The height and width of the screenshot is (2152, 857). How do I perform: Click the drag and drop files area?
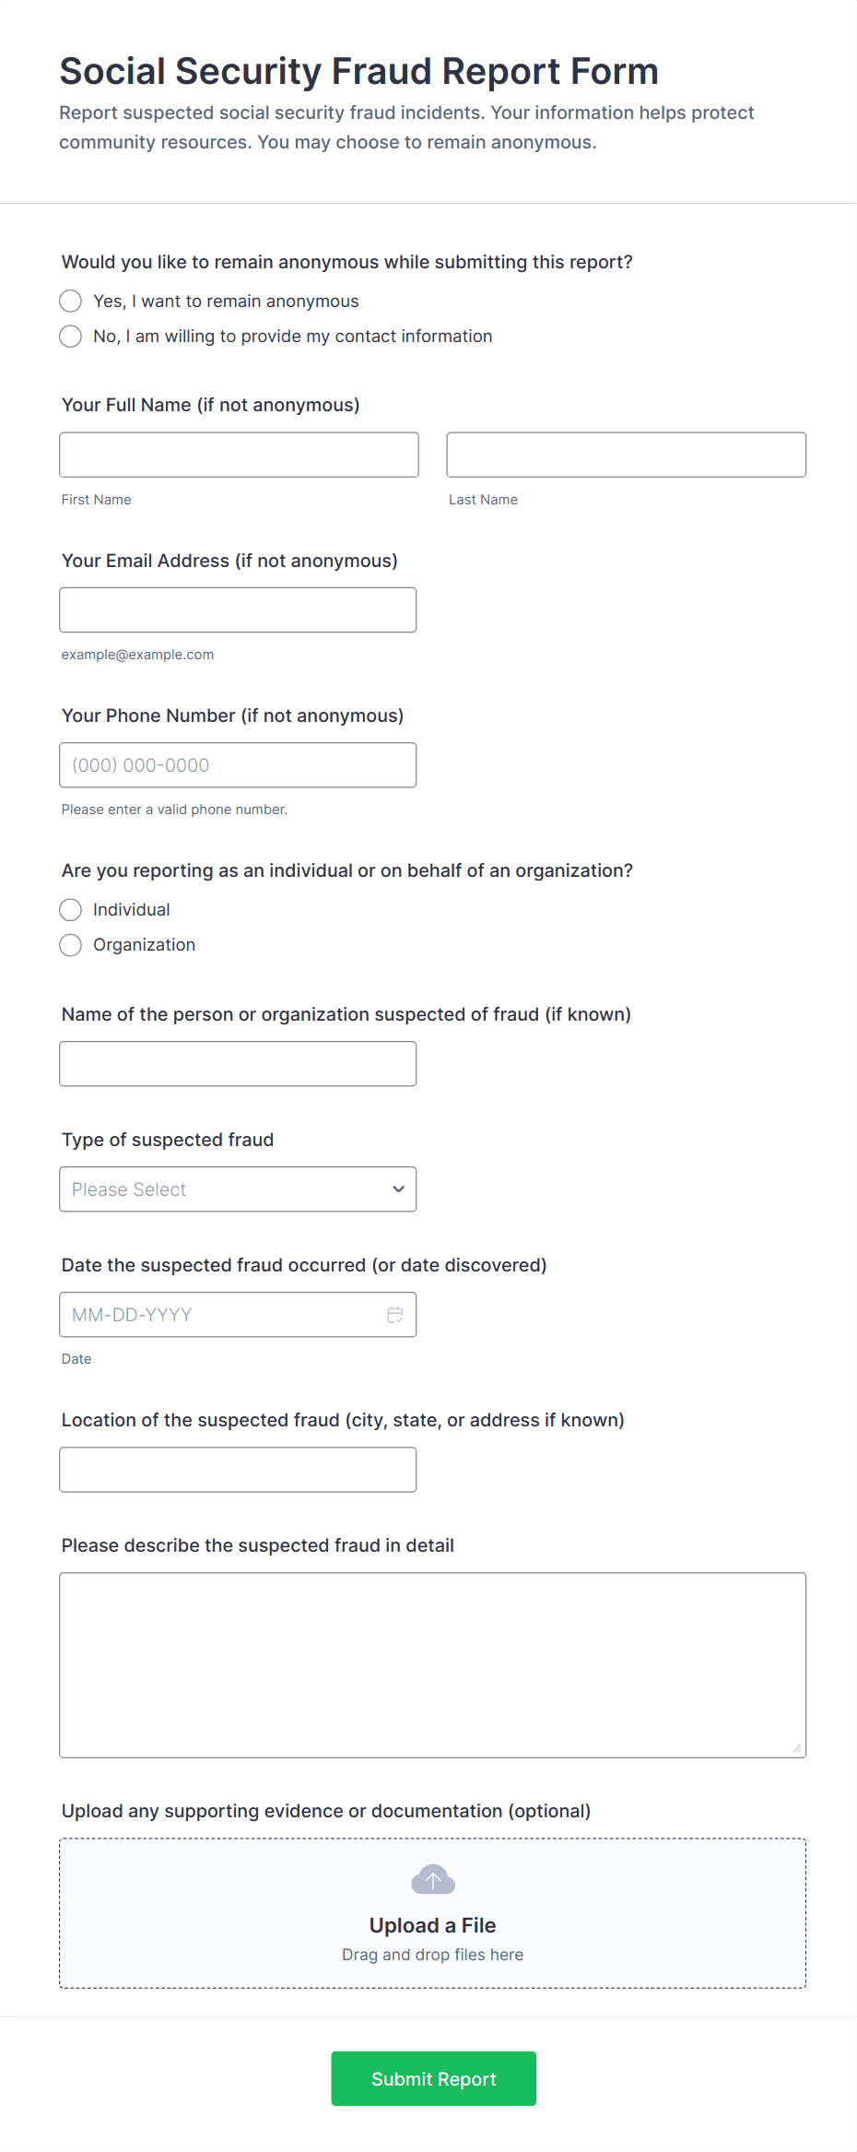tap(432, 1955)
